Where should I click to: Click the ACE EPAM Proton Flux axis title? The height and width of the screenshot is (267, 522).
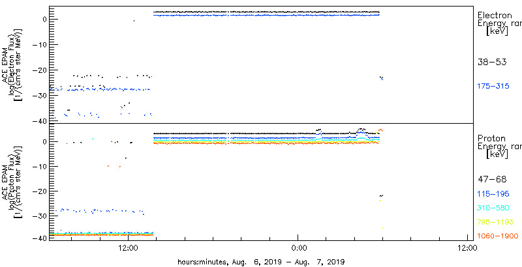(12, 182)
